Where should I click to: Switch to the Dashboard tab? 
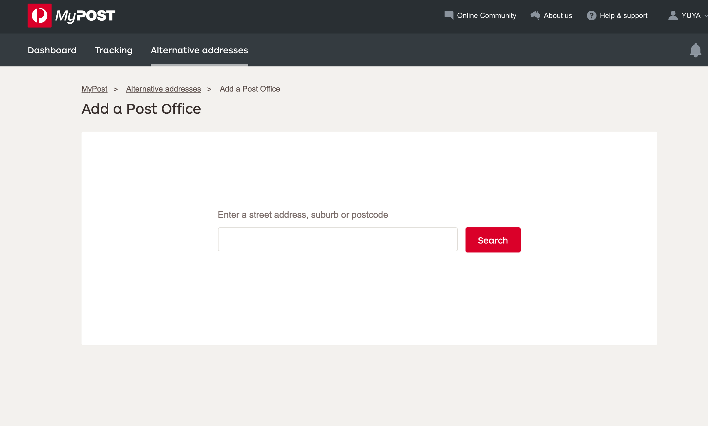point(52,50)
